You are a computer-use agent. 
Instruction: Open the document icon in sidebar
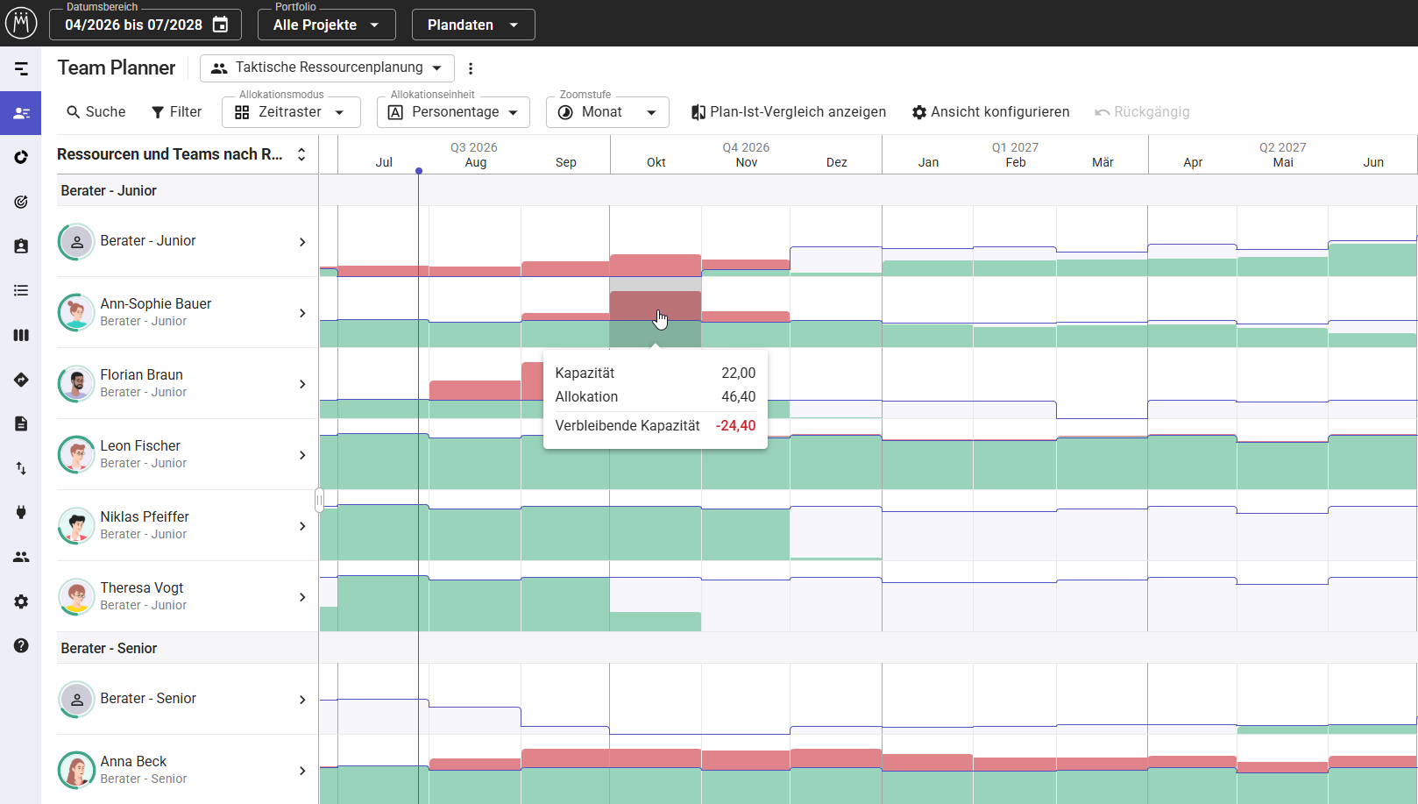pyautogui.click(x=21, y=423)
